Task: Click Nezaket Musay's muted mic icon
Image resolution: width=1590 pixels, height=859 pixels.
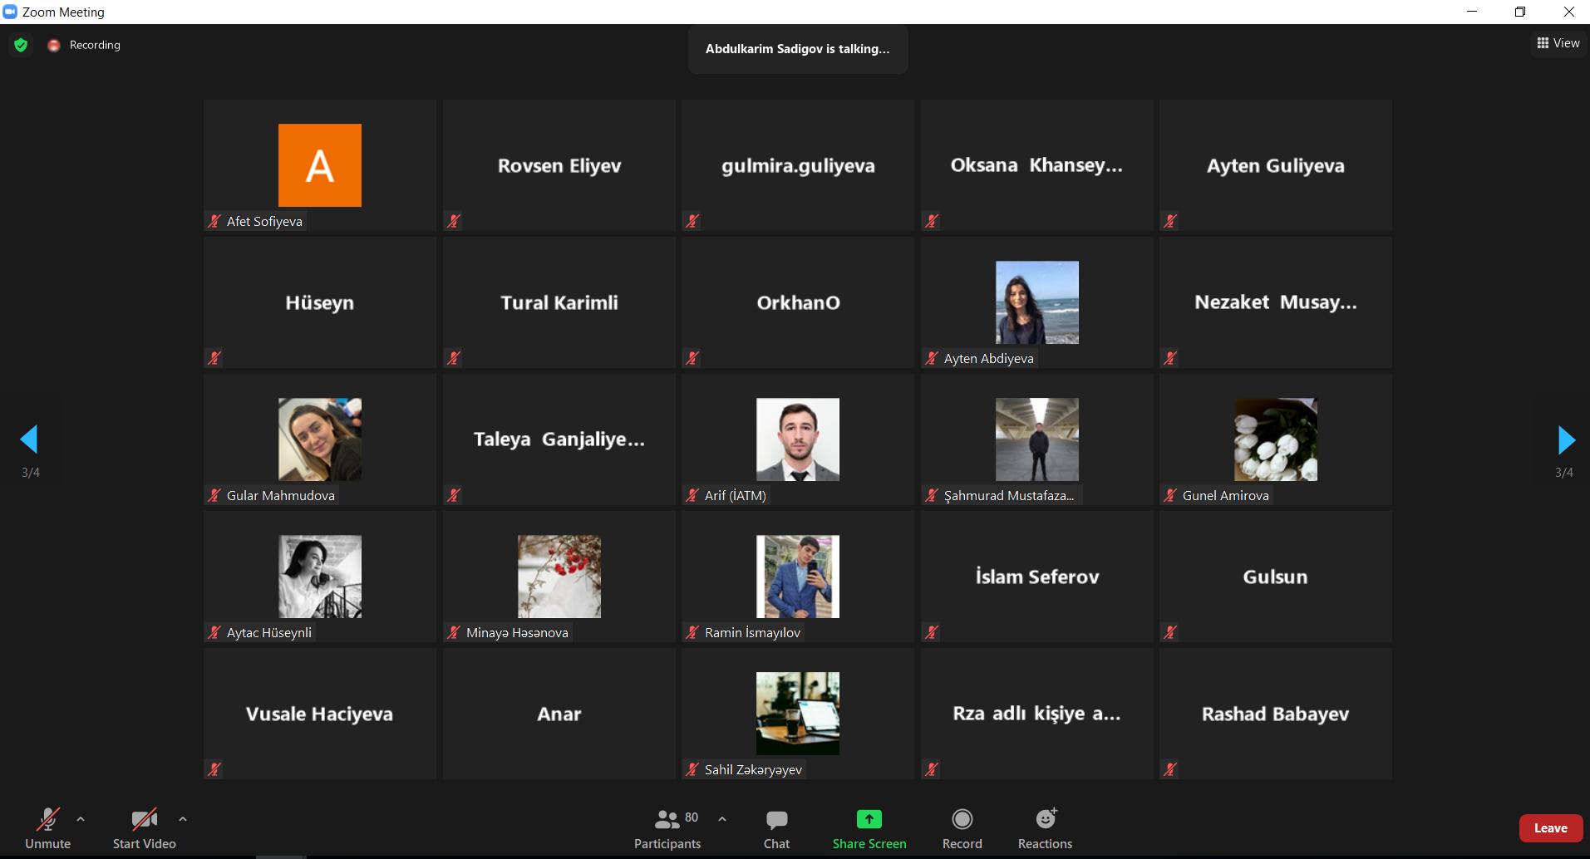Action: (1170, 358)
